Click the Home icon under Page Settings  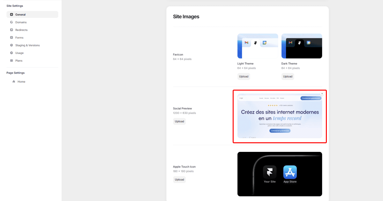coord(14,81)
